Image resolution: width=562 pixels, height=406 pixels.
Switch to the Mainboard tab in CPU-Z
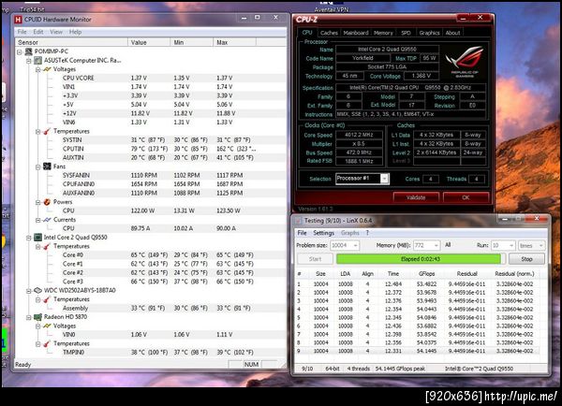(356, 33)
